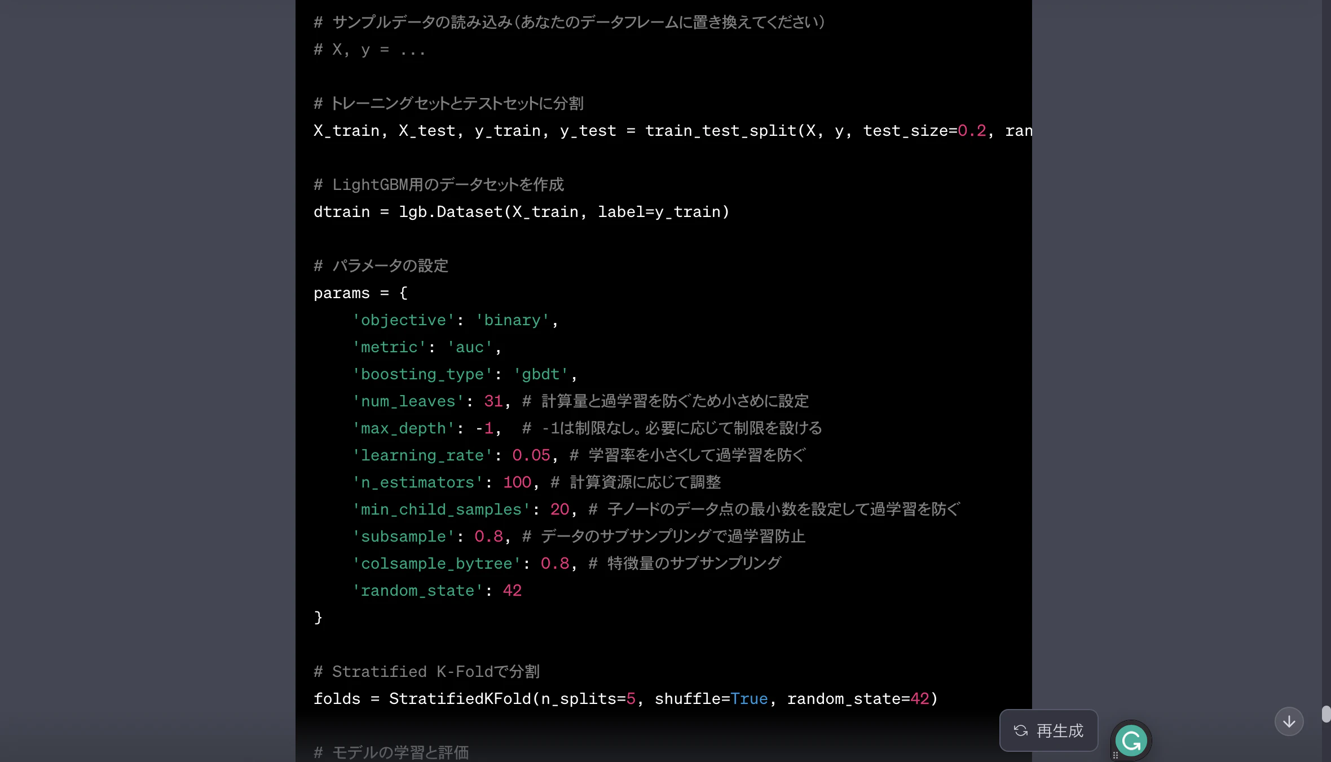Click the 'binary' value text
Image resolution: width=1331 pixels, height=762 pixels.
pyautogui.click(x=512, y=320)
